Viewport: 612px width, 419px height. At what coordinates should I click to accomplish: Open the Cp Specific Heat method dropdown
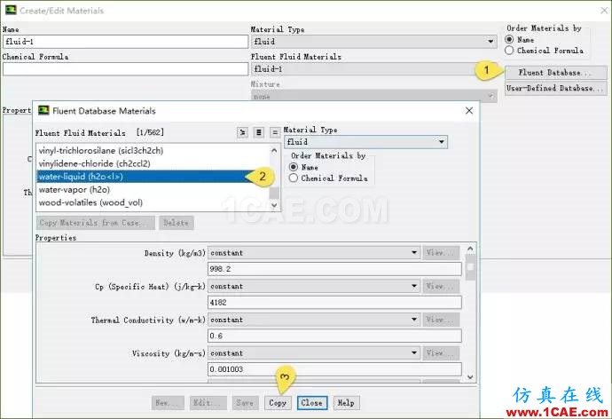[x=314, y=286]
